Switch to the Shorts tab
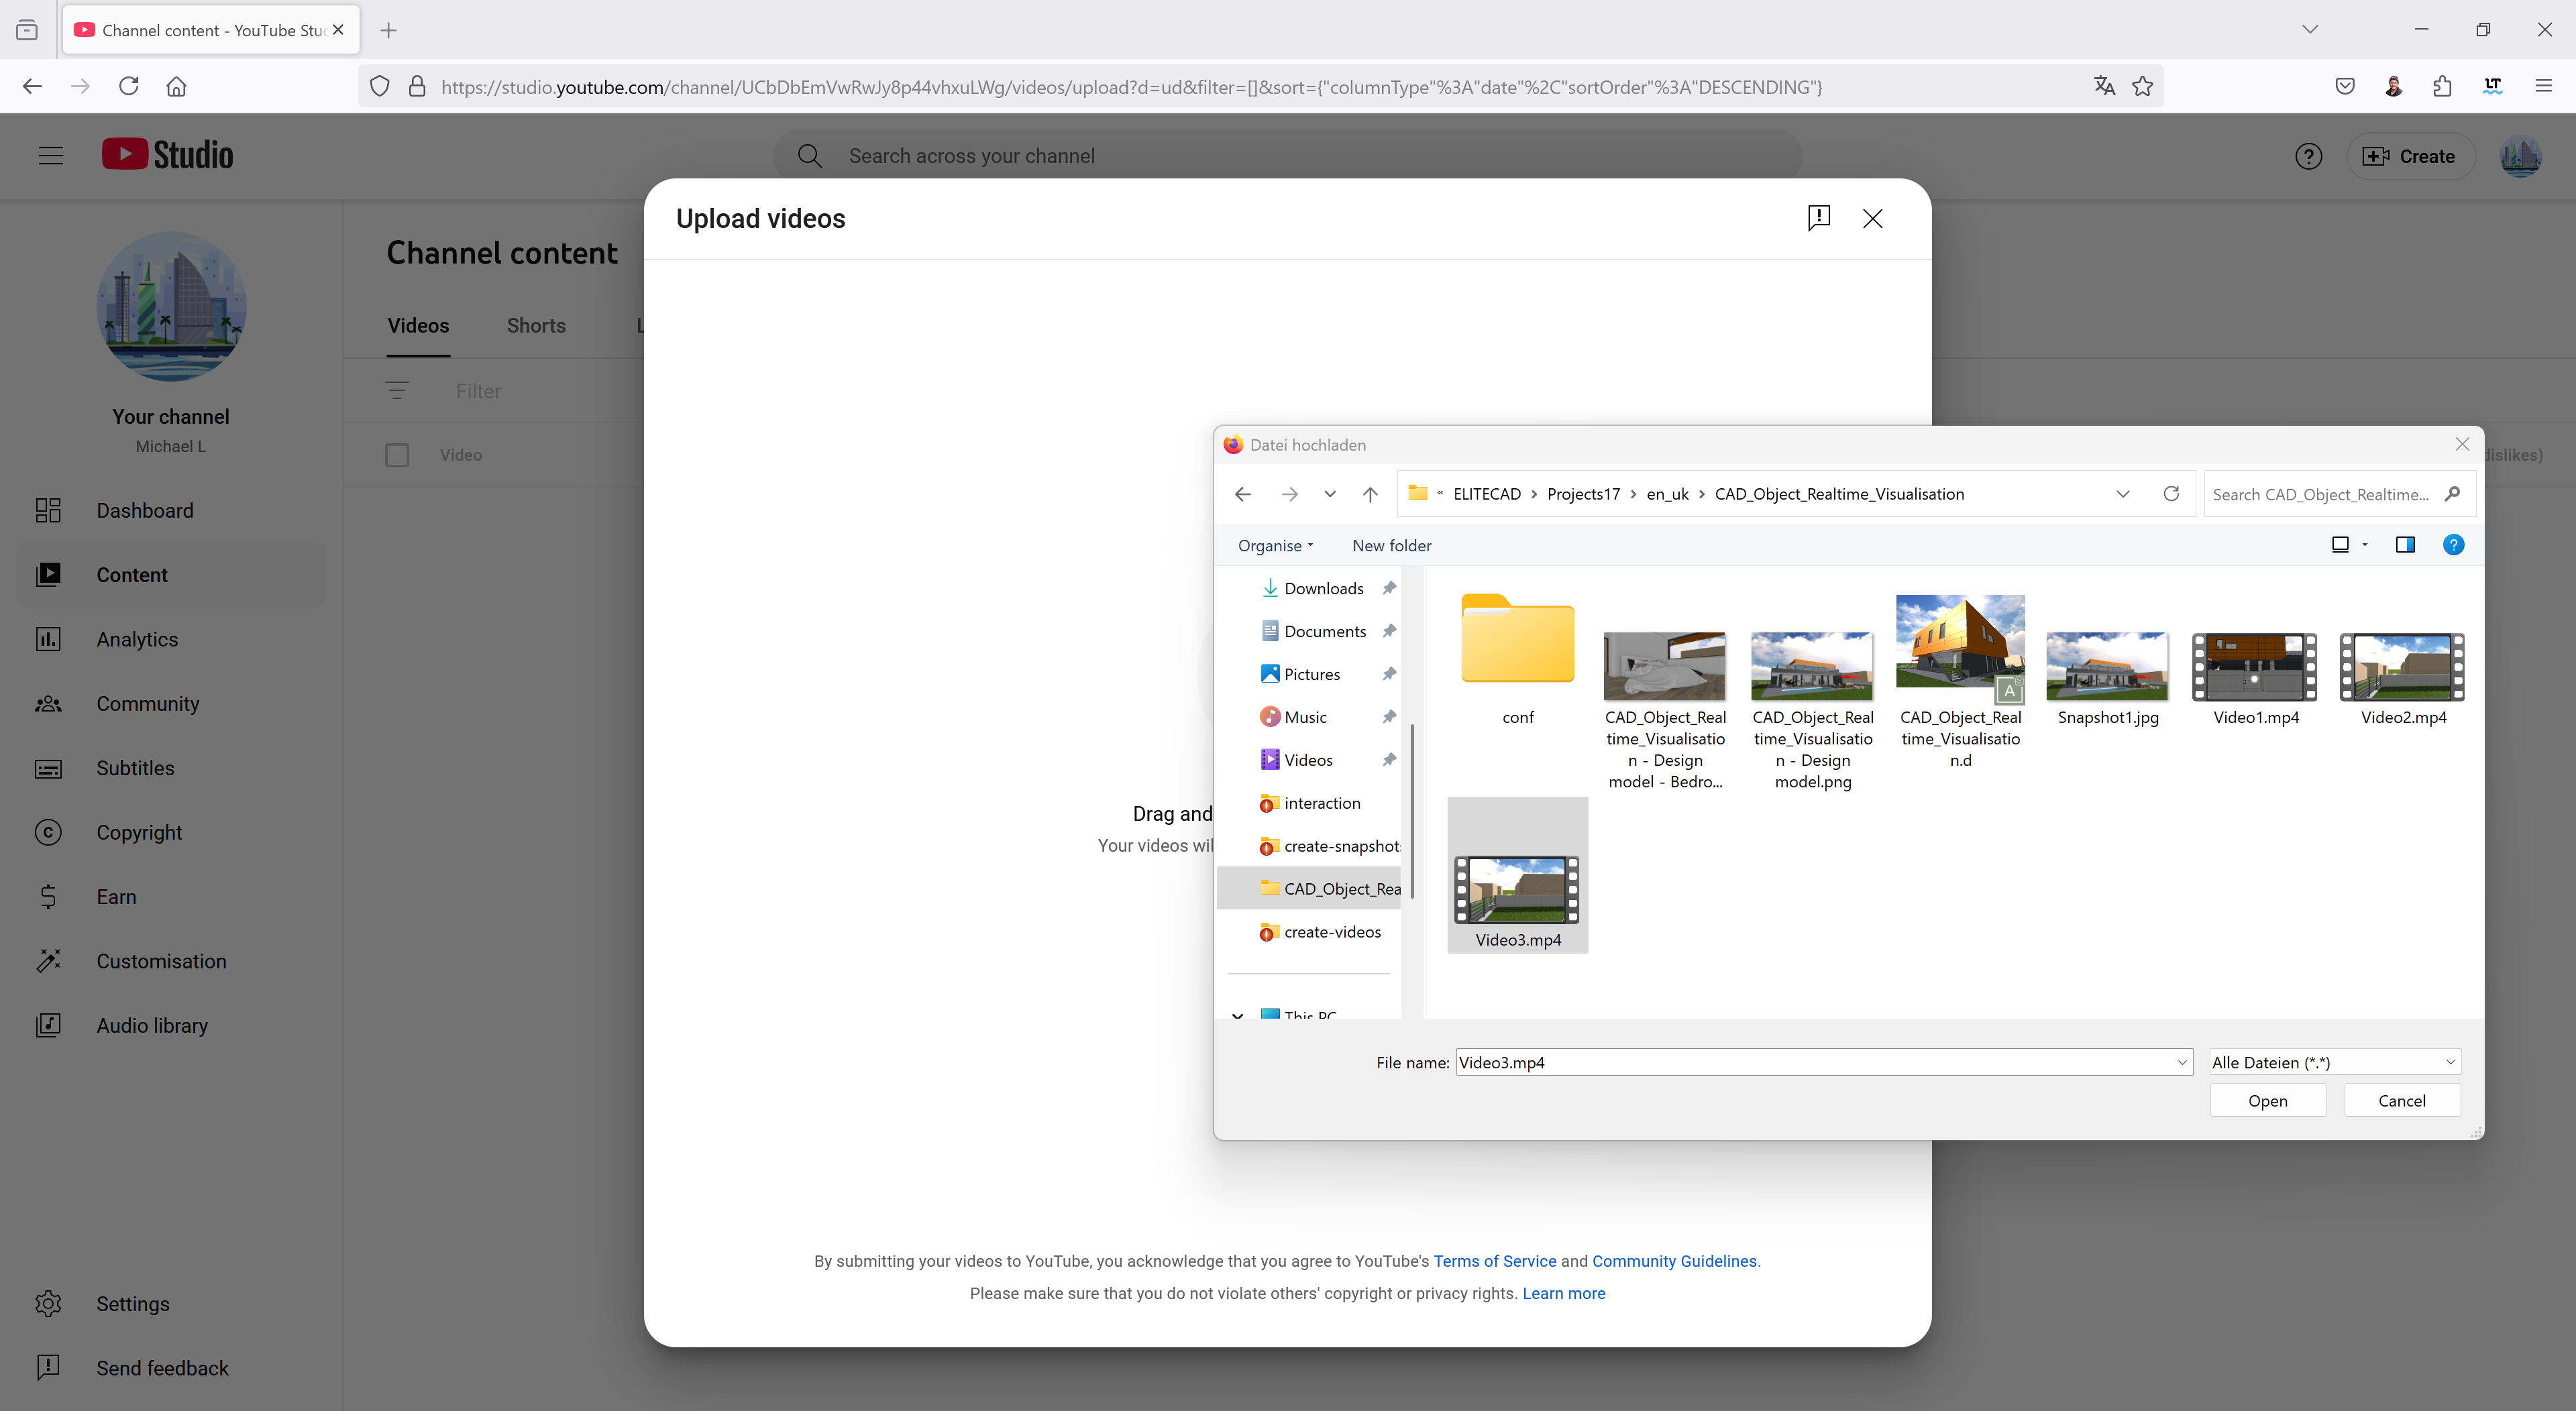 [536, 326]
